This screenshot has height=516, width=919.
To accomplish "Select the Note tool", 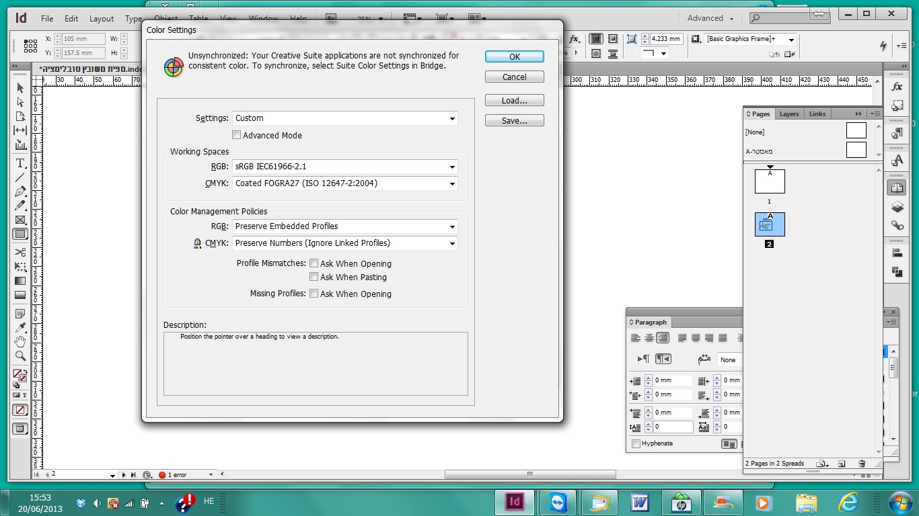I will [x=20, y=314].
